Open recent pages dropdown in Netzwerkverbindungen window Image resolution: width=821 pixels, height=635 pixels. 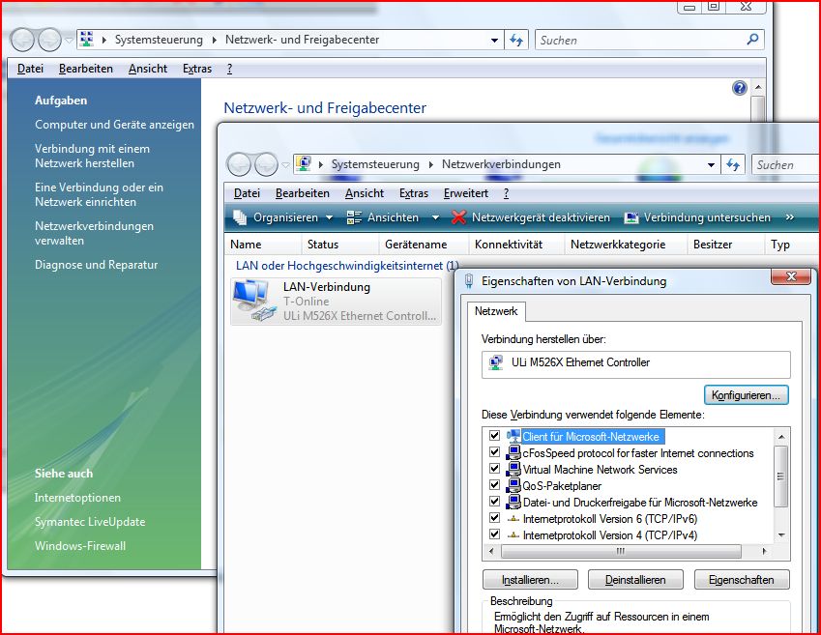click(285, 165)
